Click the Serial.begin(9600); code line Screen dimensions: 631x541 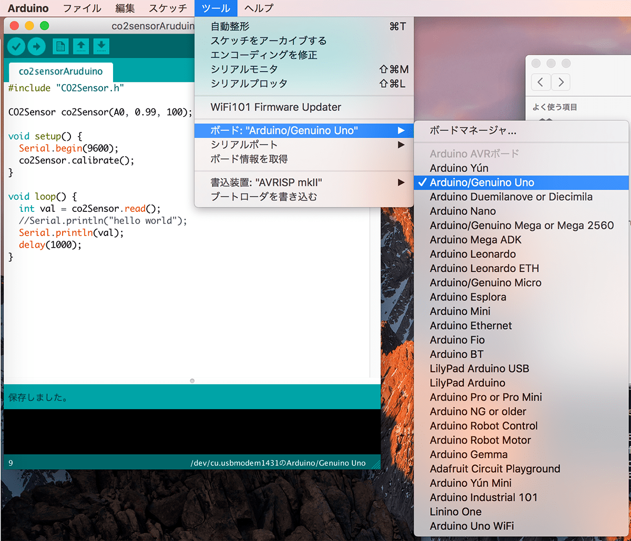(69, 148)
